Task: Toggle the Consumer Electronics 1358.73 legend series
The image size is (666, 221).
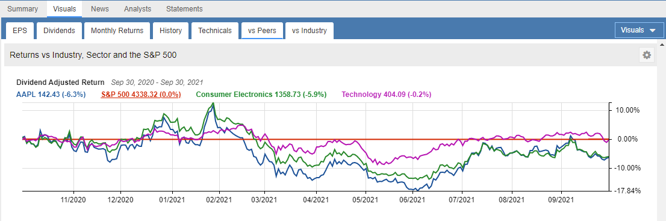Action: coord(261,95)
